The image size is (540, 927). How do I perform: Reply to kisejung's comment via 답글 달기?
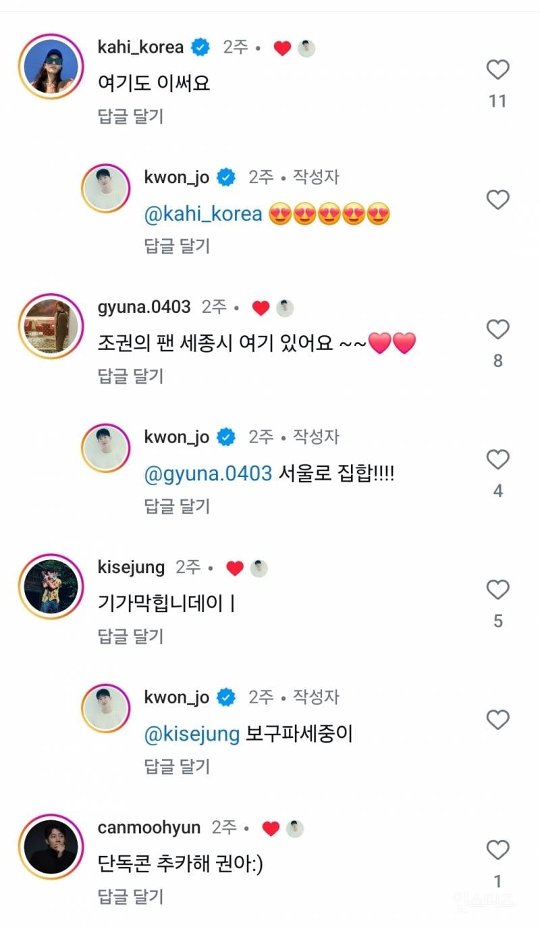(130, 636)
